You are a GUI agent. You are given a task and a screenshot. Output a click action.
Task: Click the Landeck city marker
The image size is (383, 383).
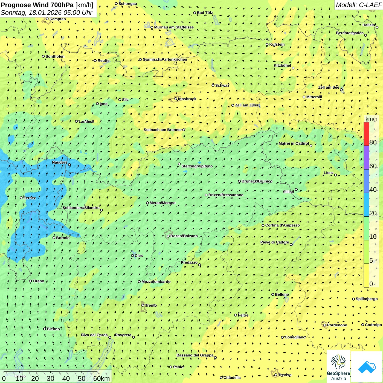[77, 121]
